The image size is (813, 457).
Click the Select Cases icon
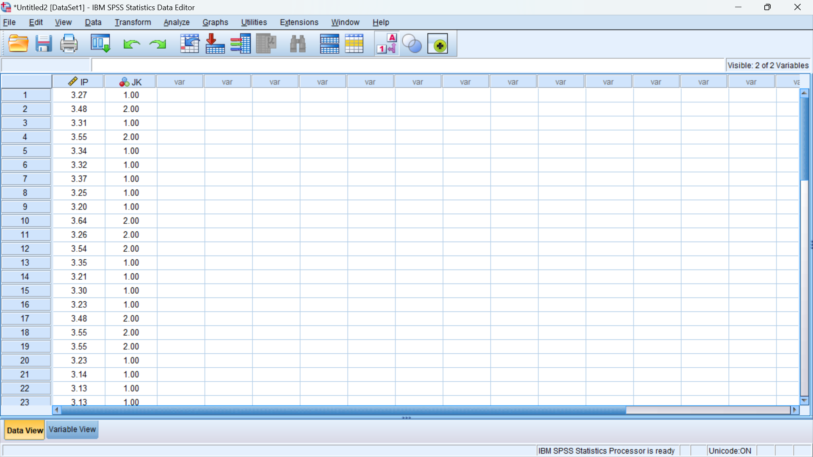(x=354, y=44)
